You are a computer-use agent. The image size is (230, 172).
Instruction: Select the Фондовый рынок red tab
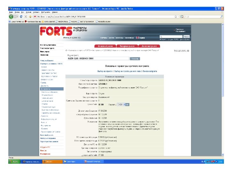point(105,46)
